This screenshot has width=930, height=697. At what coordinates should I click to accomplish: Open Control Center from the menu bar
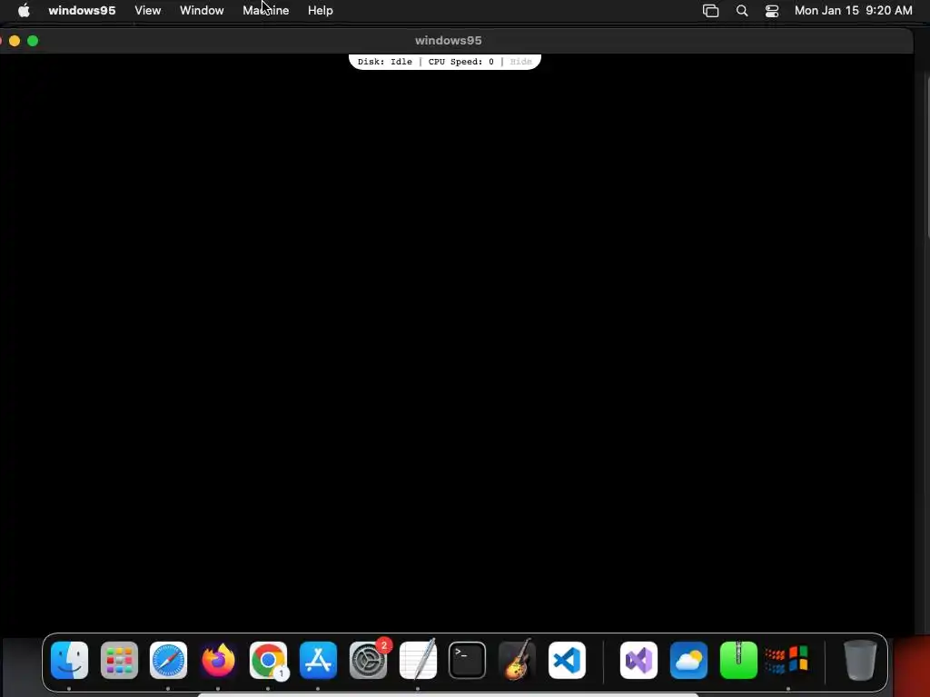click(x=772, y=11)
